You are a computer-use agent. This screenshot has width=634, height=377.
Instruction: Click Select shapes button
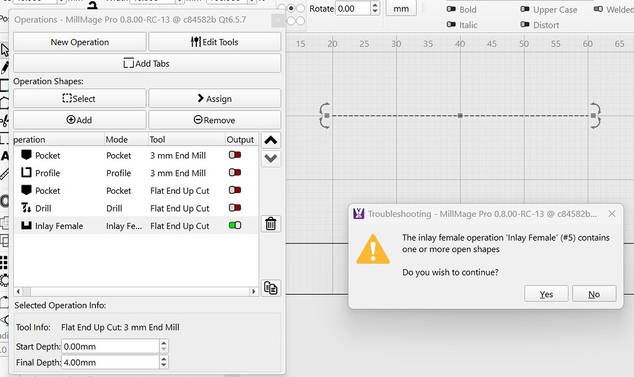(x=80, y=98)
